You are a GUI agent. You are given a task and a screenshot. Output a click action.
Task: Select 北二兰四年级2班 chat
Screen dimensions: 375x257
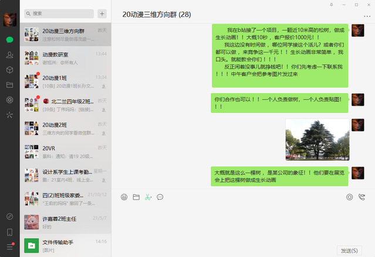click(66, 104)
